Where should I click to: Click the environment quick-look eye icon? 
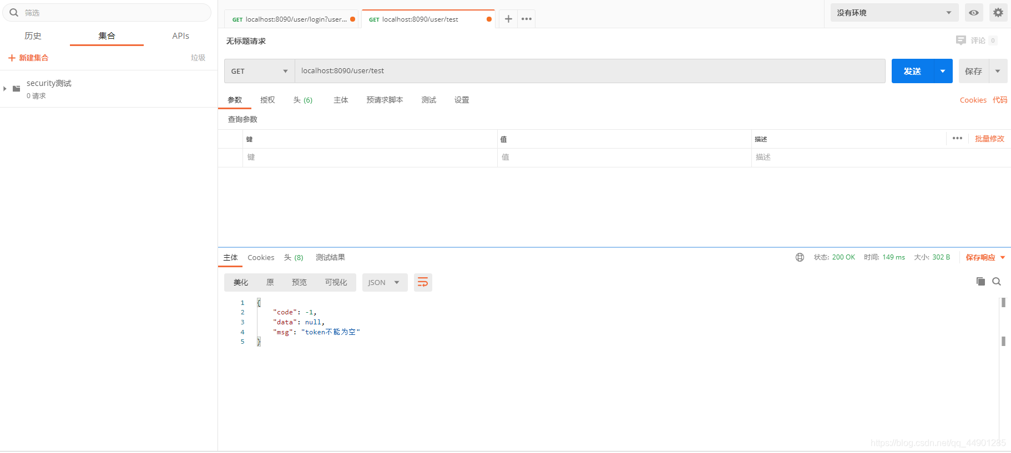974,13
